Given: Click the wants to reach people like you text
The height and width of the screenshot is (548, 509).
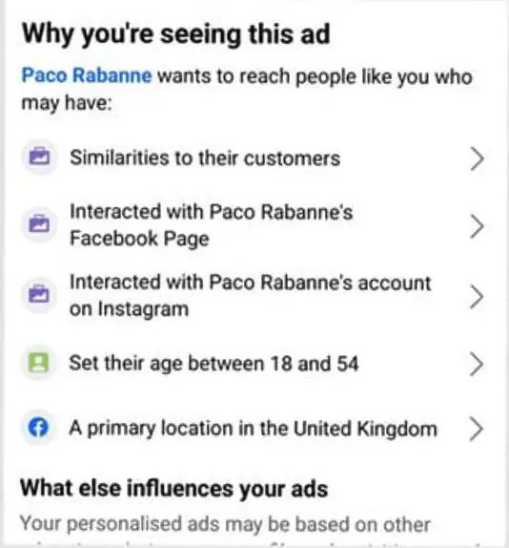Looking at the screenshot, I should [x=316, y=76].
